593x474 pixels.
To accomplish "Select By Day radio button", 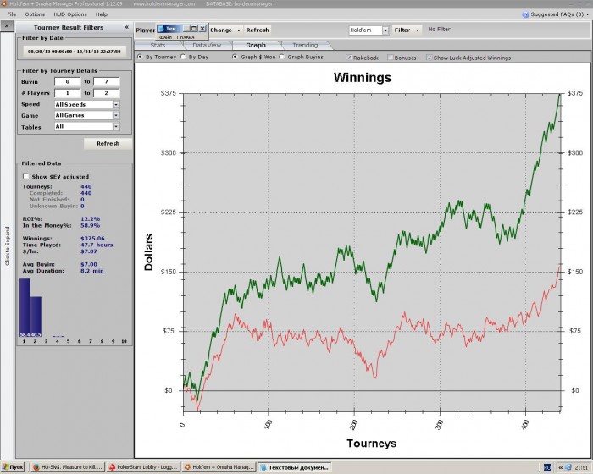I will pyautogui.click(x=184, y=57).
